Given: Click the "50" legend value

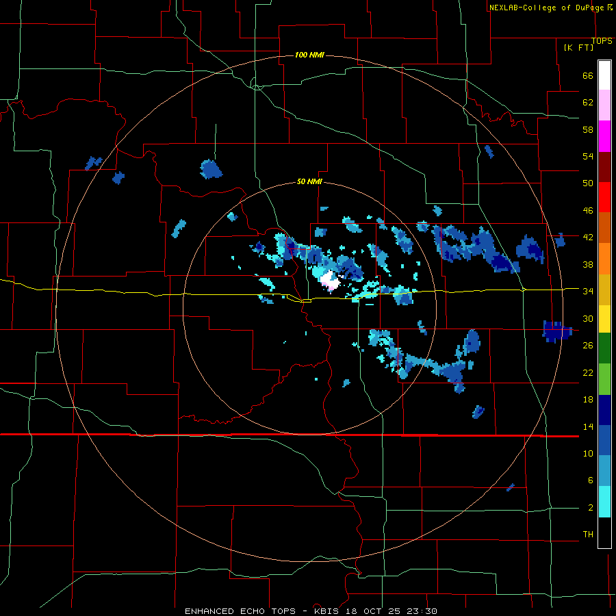Looking at the screenshot, I should tap(588, 183).
